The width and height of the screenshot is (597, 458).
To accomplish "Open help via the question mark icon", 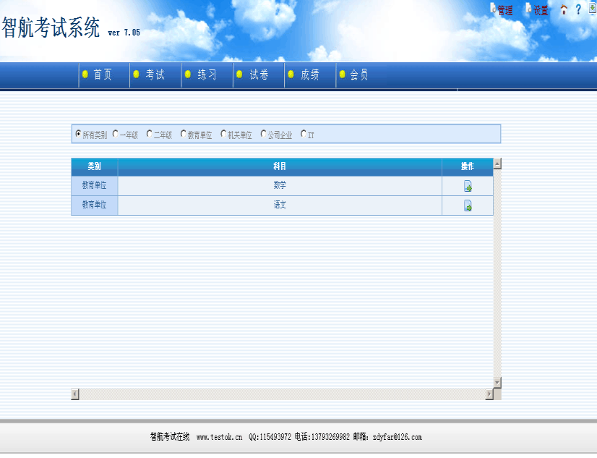I will 578,10.
